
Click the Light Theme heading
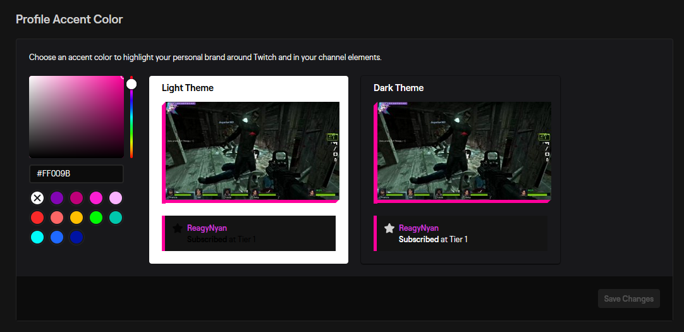[188, 88]
